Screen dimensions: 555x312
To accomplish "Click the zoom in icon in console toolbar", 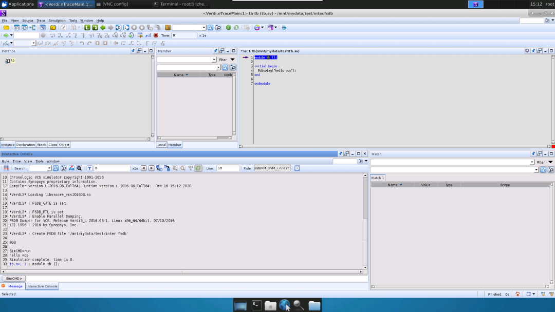I will click(175, 168).
